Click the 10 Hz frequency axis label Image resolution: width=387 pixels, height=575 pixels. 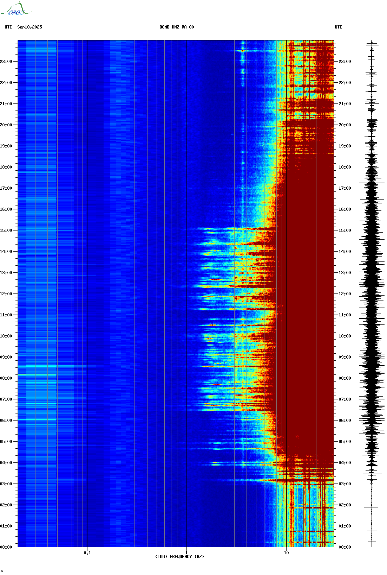[286, 552]
